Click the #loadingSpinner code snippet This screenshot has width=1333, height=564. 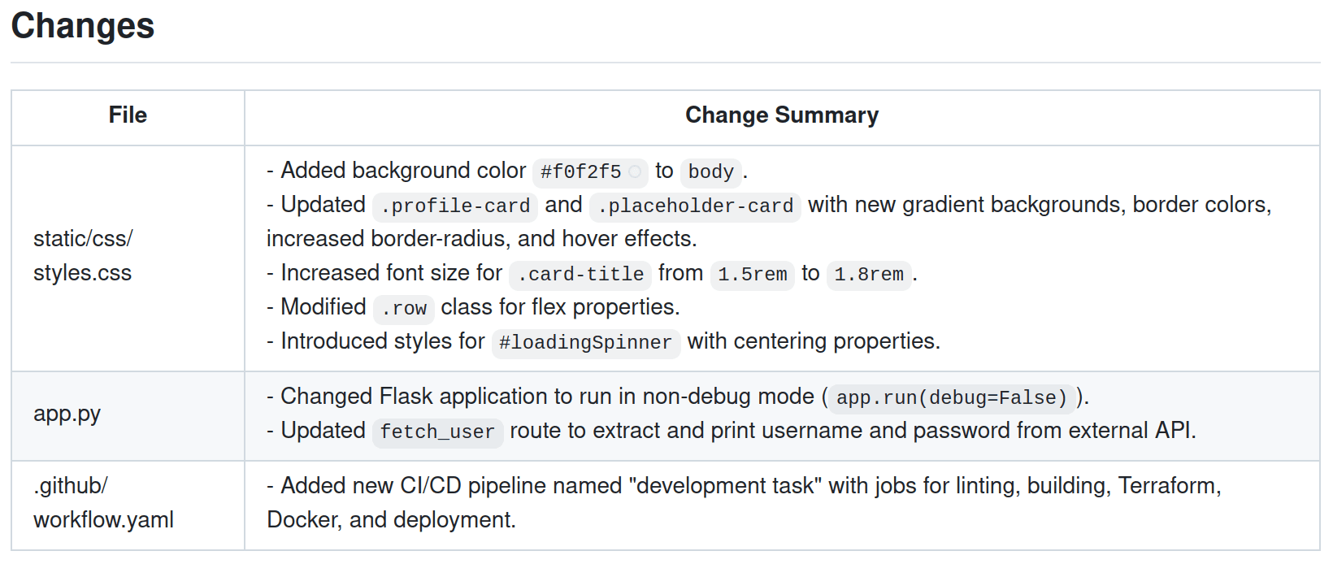click(585, 343)
